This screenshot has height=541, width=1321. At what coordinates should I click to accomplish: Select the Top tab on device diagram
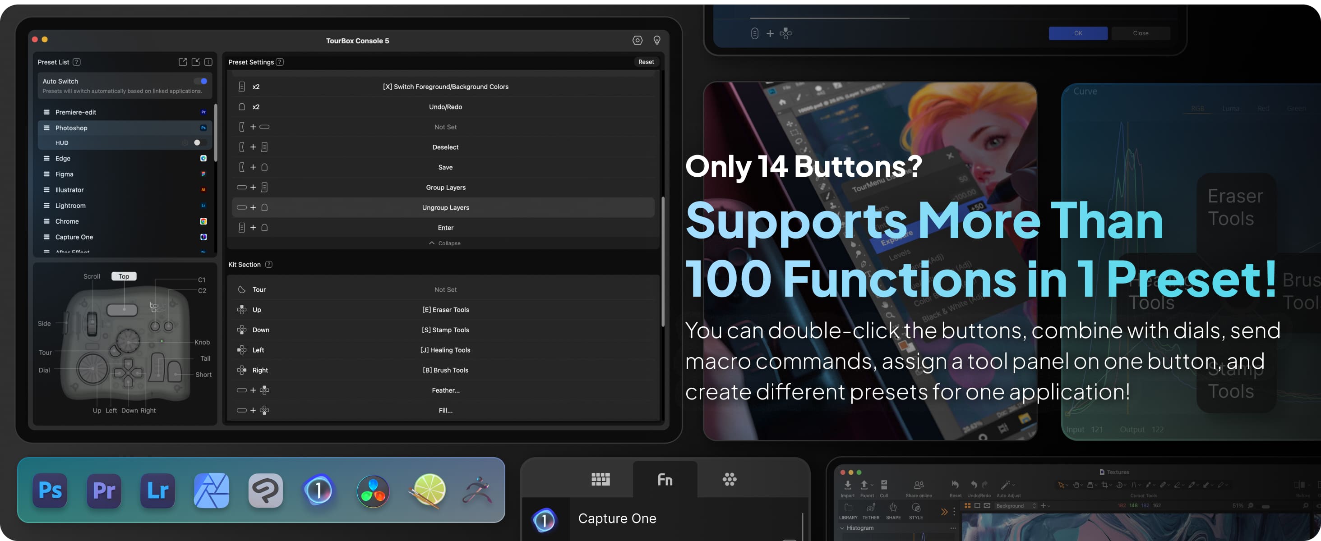click(x=124, y=276)
